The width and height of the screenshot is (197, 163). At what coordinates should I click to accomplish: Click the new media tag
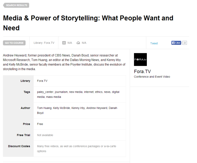point(76,92)
